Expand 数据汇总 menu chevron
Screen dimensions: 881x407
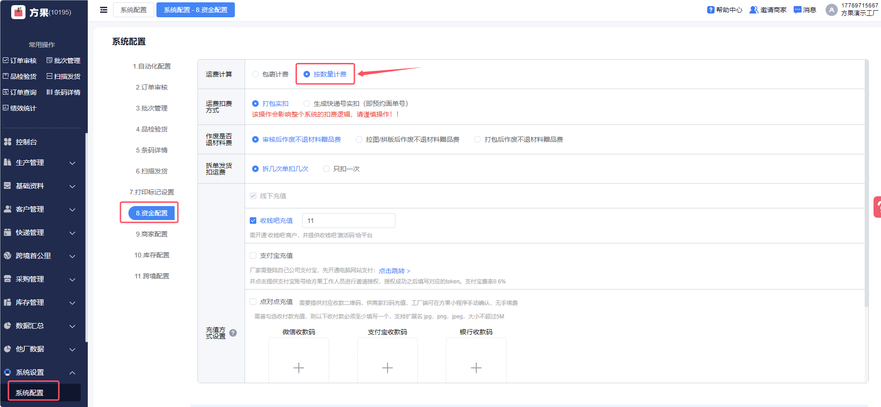pyautogui.click(x=72, y=326)
